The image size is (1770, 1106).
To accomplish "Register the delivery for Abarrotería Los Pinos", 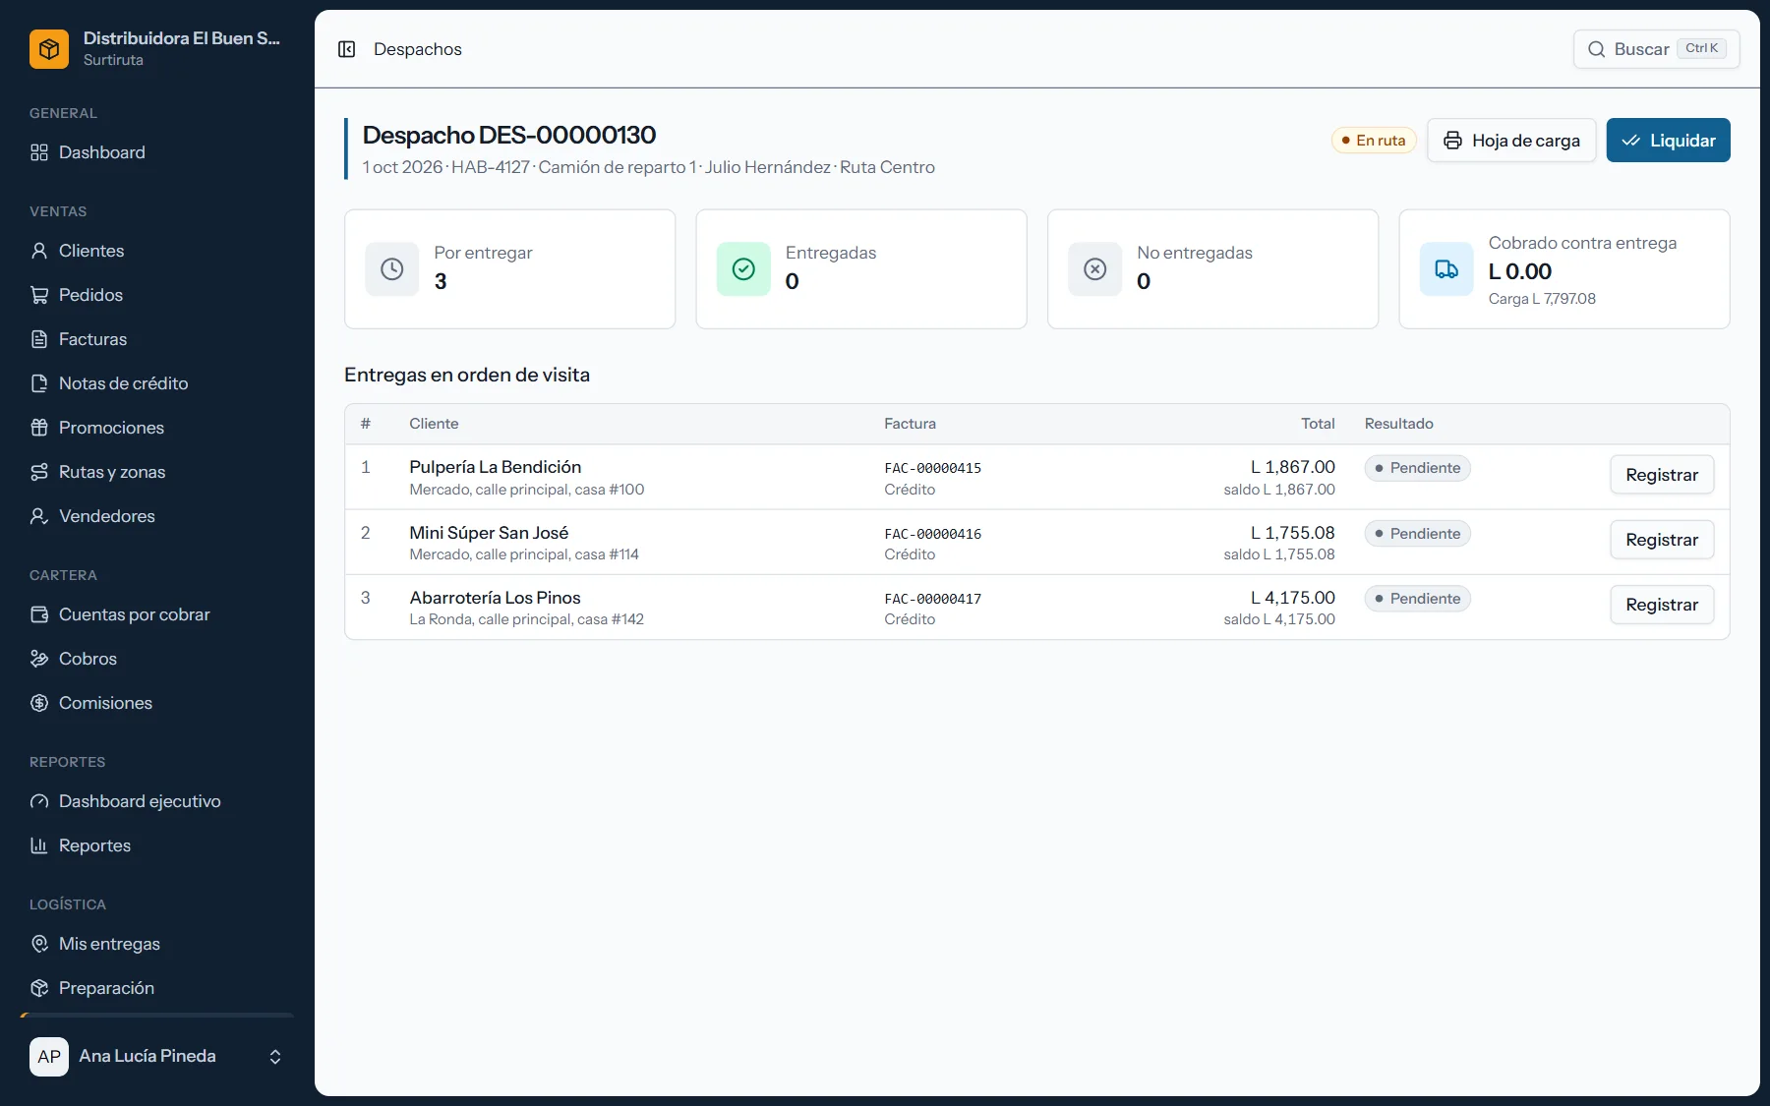I will tap(1662, 605).
